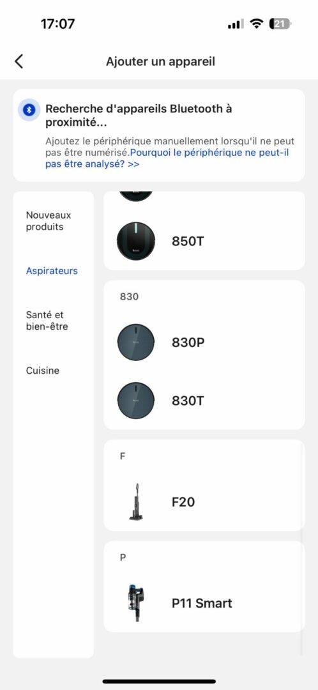Tap the Bluetooth search status banner title
This screenshot has height=690, width=318.
click(x=139, y=115)
